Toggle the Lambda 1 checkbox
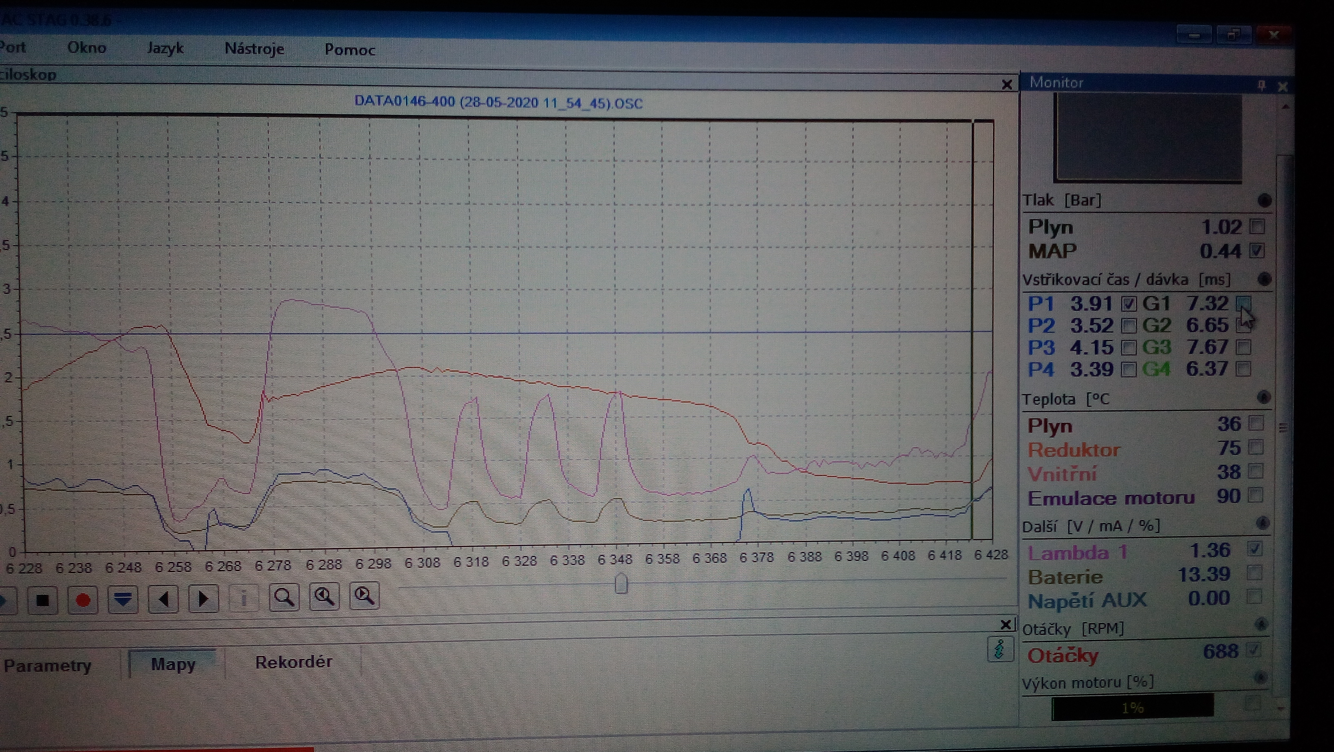 click(1255, 548)
